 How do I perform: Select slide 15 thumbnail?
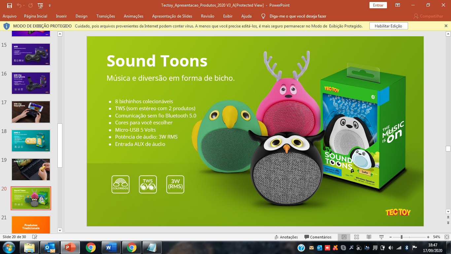point(31,54)
